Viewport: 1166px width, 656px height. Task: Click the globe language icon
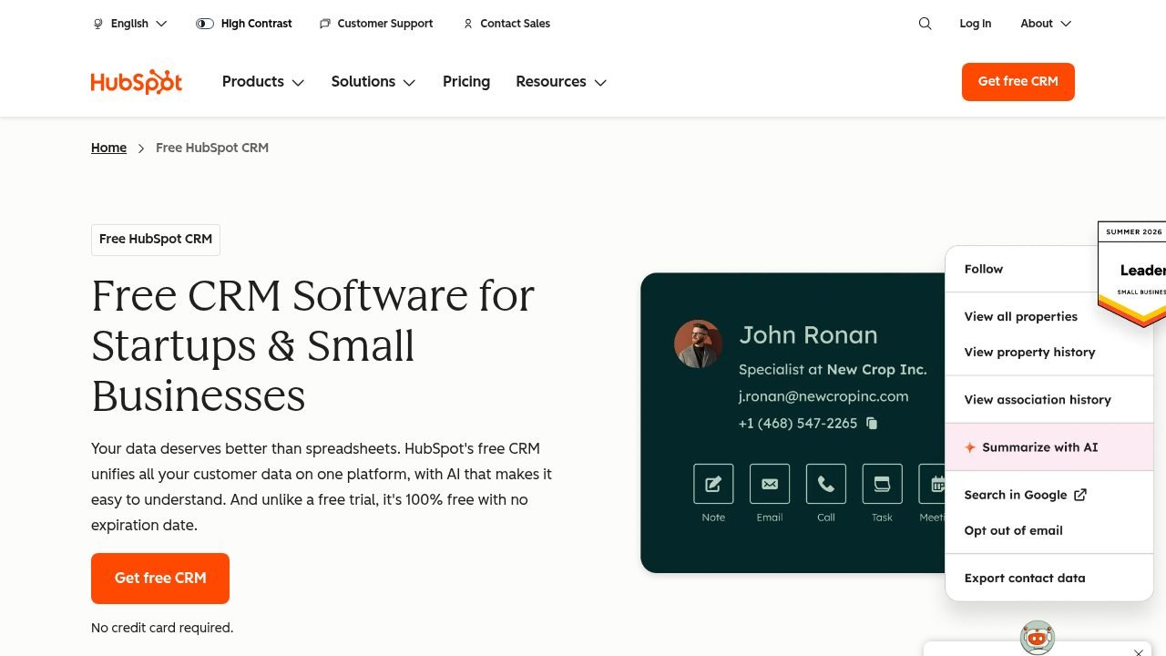coord(98,24)
